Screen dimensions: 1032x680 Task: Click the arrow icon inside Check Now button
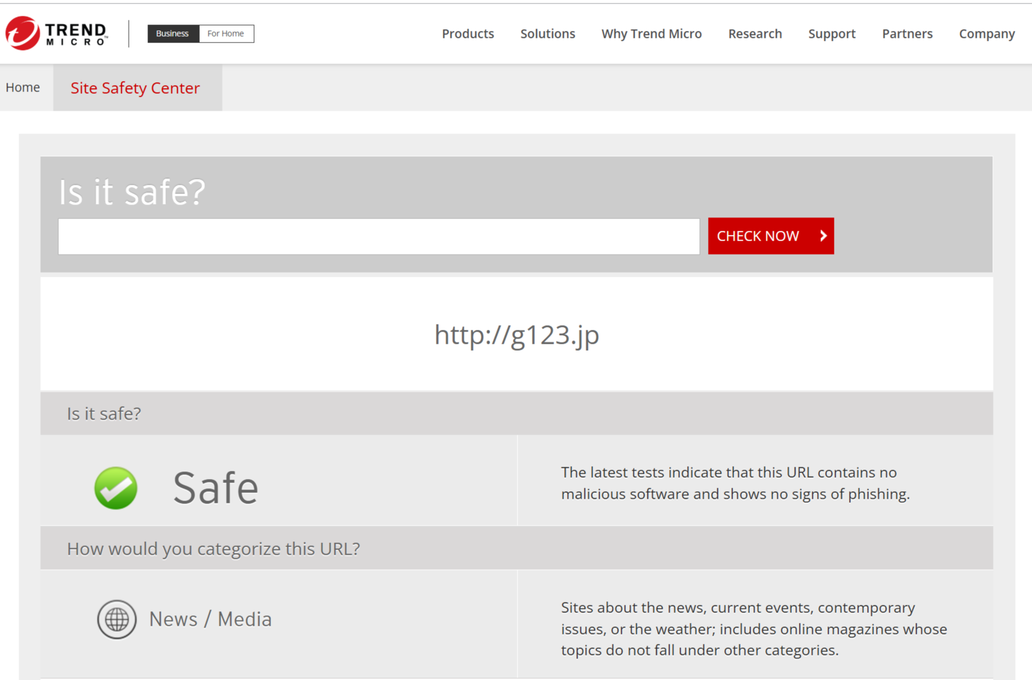click(823, 236)
